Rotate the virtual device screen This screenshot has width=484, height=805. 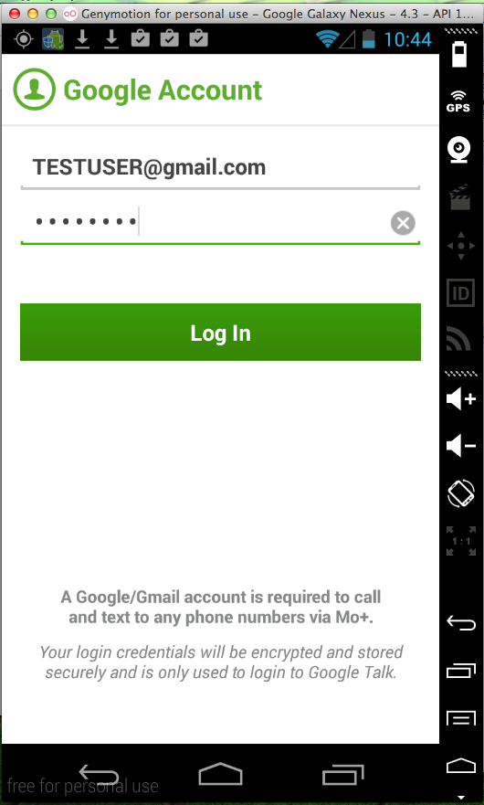coord(461,493)
